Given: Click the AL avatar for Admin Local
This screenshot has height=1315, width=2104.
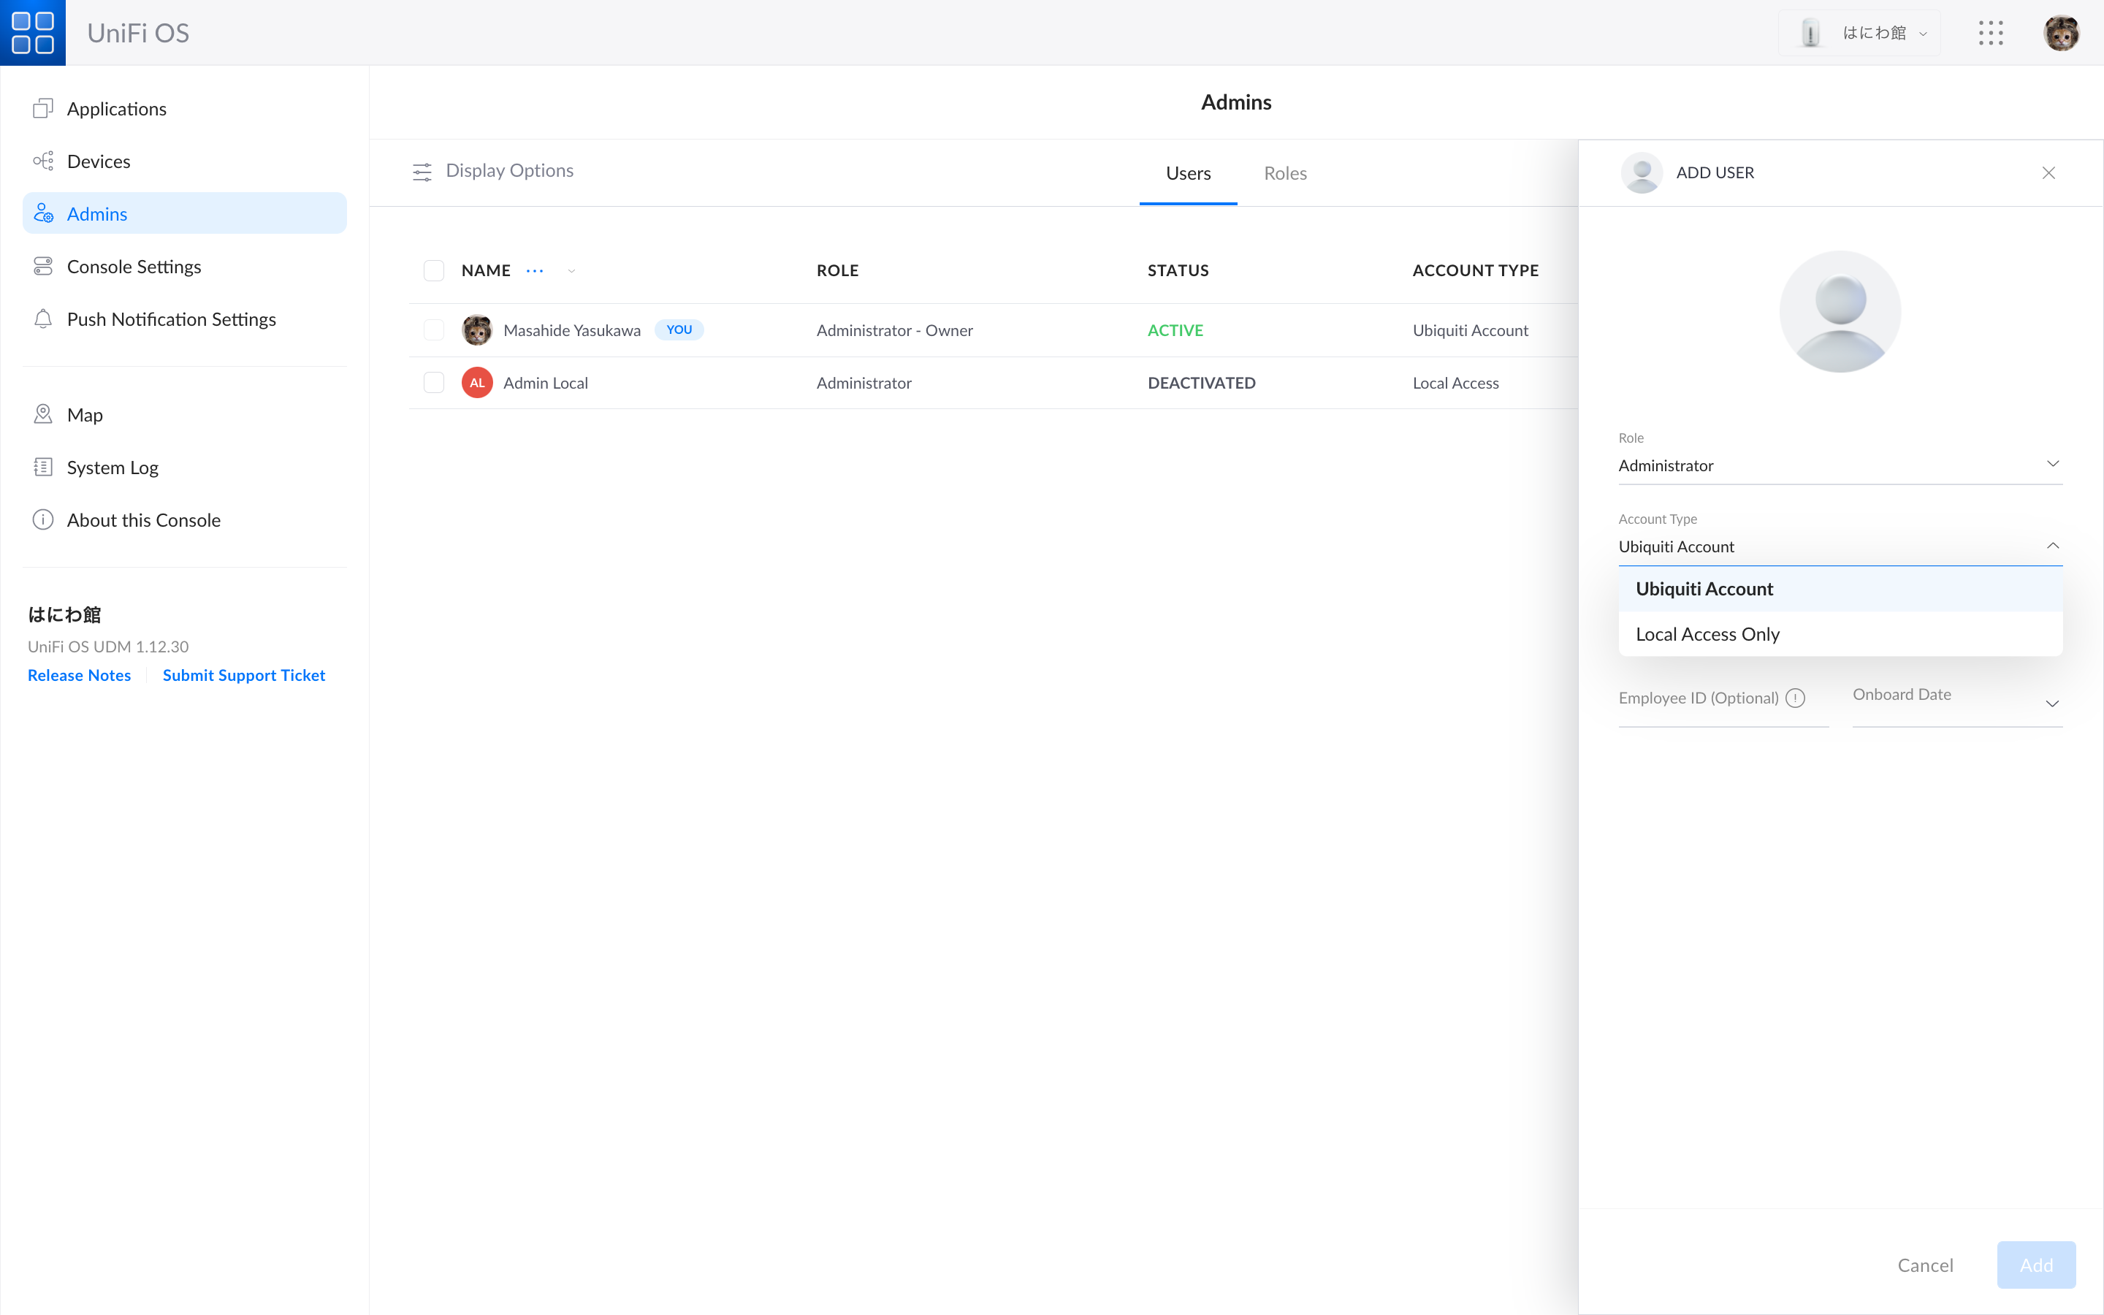Looking at the screenshot, I should pos(476,383).
